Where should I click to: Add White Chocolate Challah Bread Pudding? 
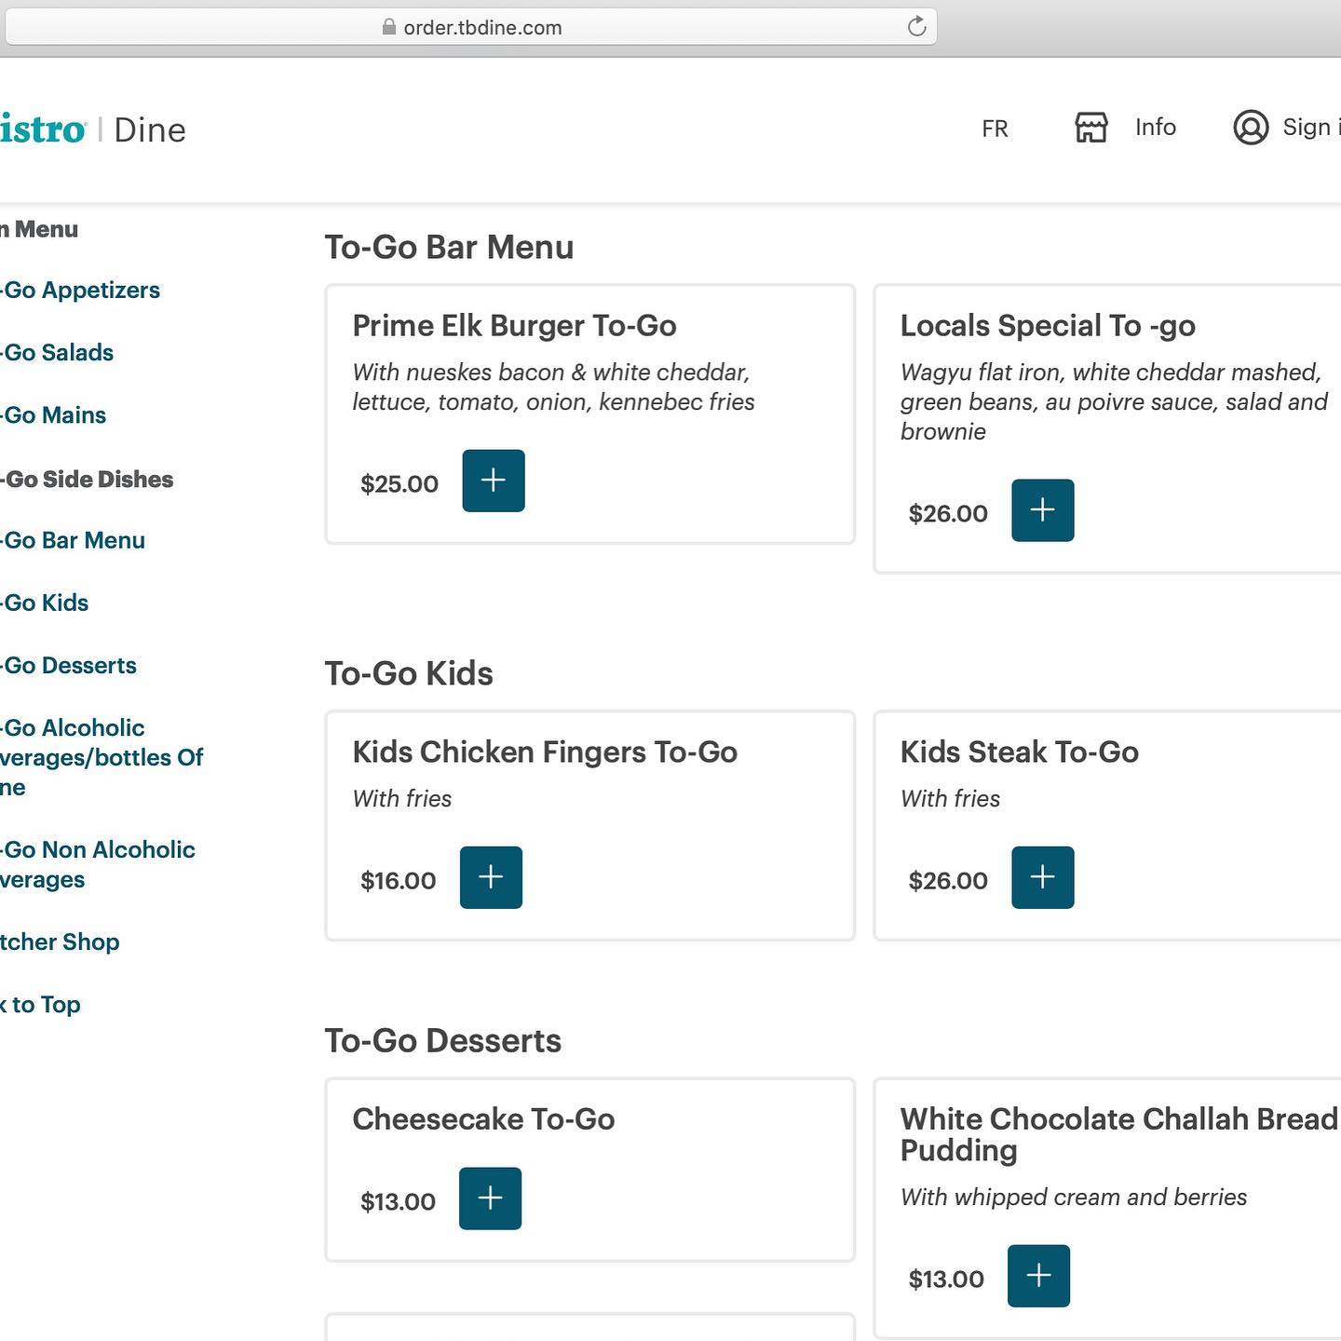point(1038,1276)
